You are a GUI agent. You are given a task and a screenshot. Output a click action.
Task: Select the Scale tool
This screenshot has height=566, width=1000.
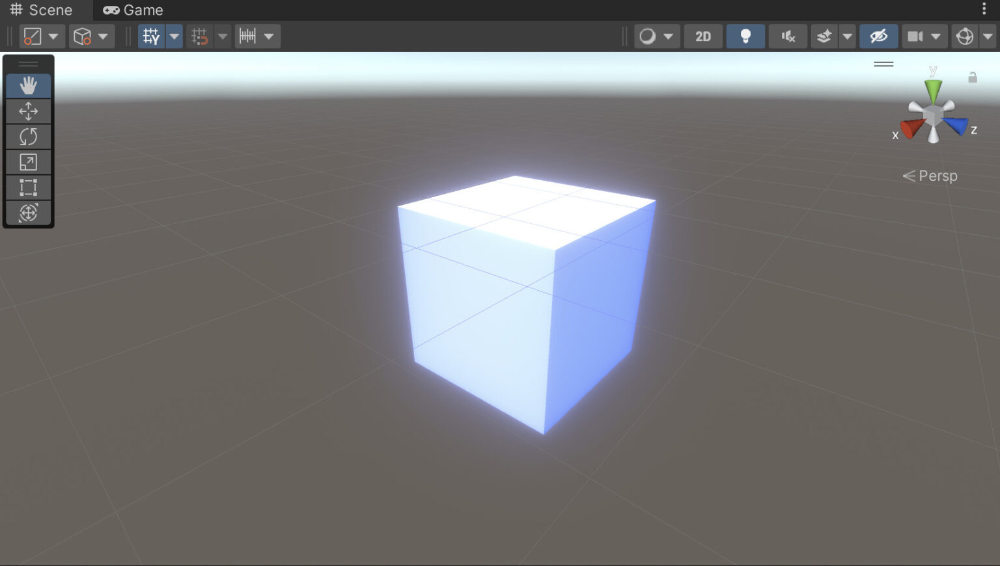pyautogui.click(x=29, y=162)
